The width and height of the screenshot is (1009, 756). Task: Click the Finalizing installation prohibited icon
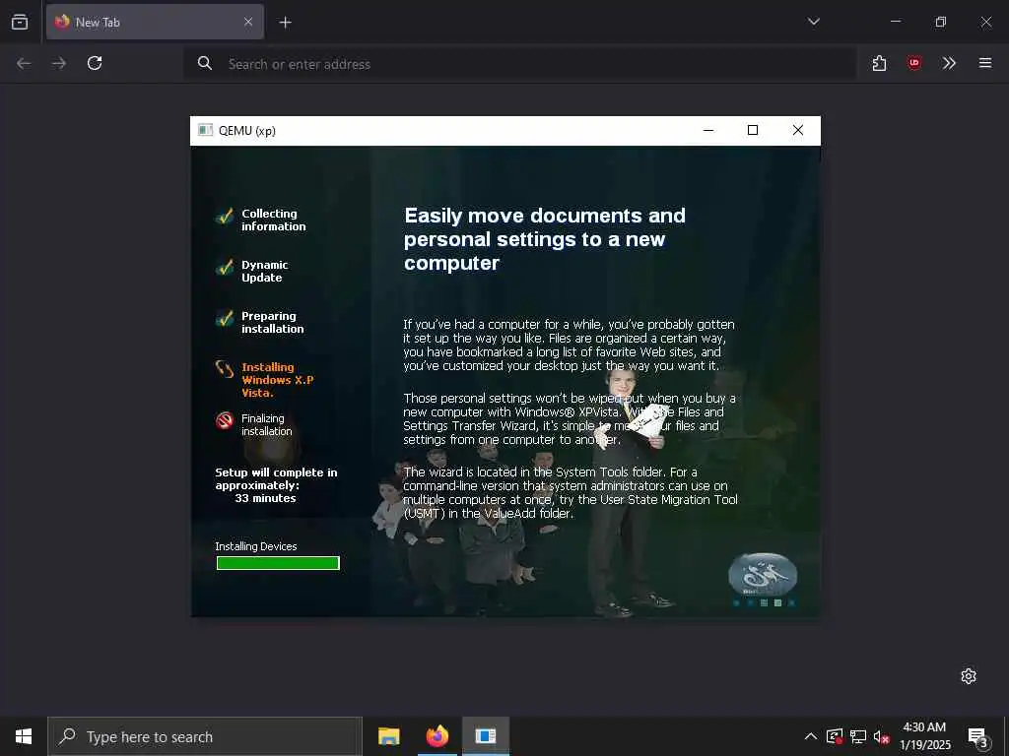[225, 420]
